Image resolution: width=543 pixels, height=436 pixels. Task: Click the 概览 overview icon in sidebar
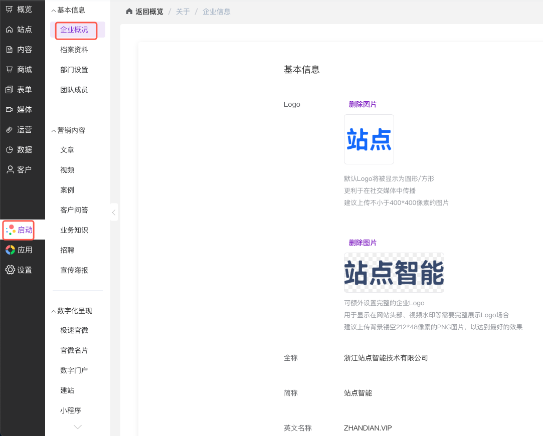click(x=9, y=10)
